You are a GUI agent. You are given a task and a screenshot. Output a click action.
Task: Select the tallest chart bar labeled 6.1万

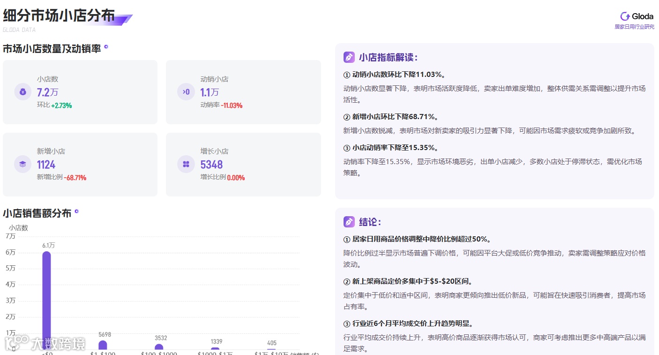point(46,300)
